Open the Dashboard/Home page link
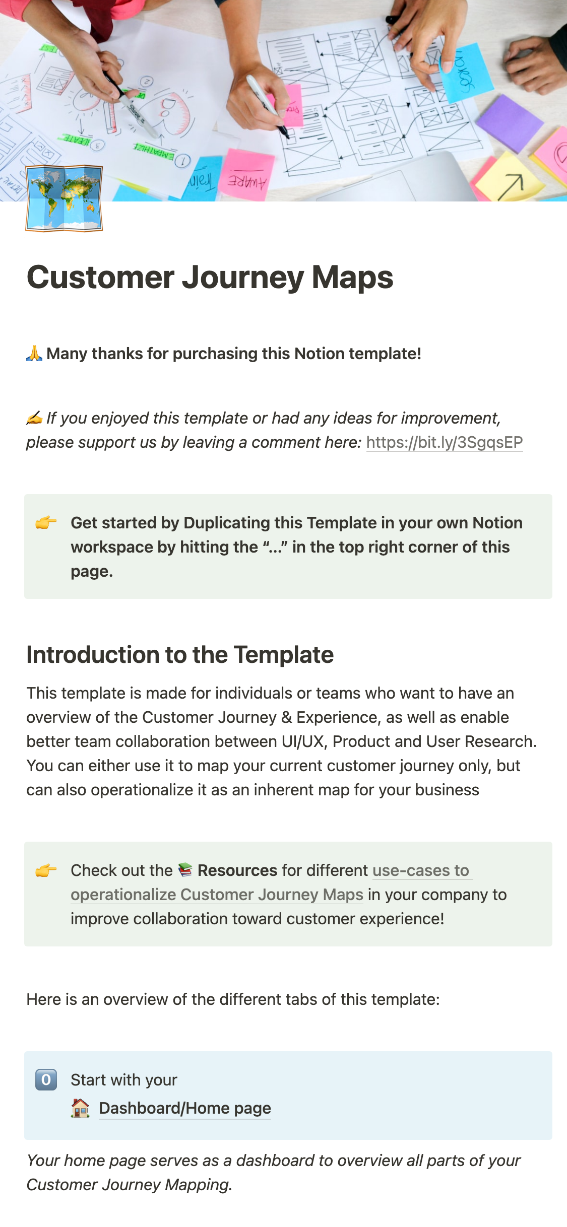Screen dimensions: 567x1227 [x=185, y=1108]
